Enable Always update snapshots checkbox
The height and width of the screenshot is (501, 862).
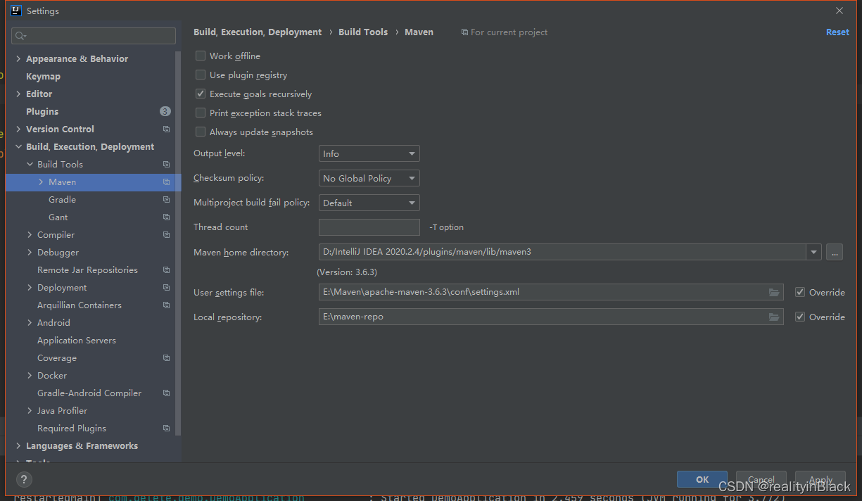pyautogui.click(x=201, y=132)
